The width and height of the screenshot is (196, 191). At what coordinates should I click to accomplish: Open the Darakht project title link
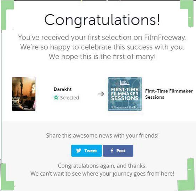[63, 89]
